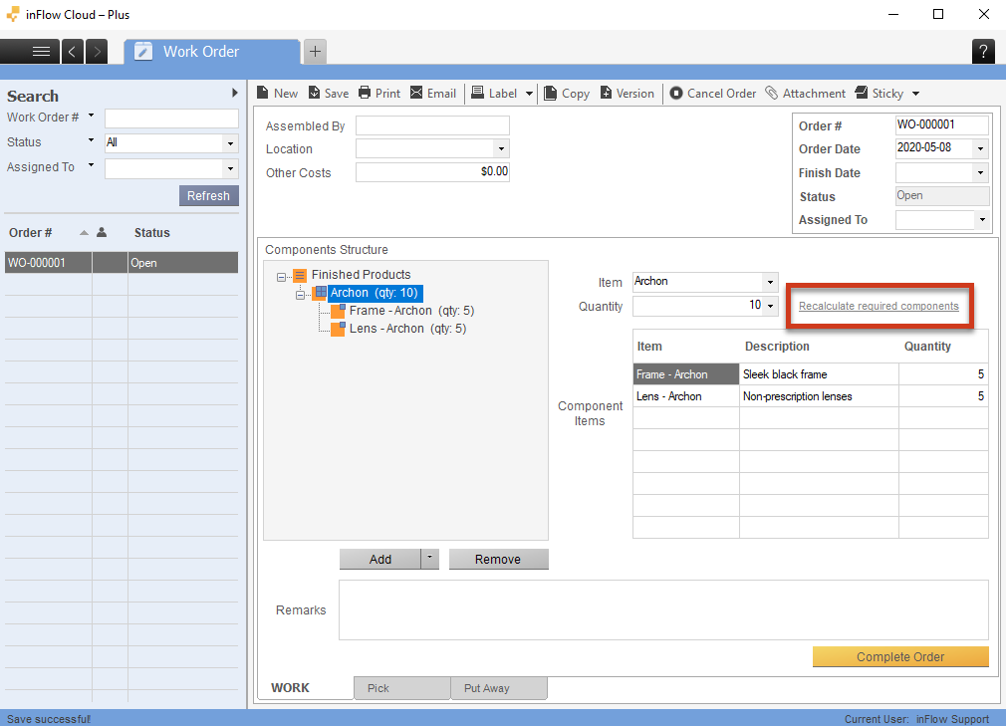The image size is (1006, 726).
Task: Click the Refresh button
Action: tap(208, 195)
